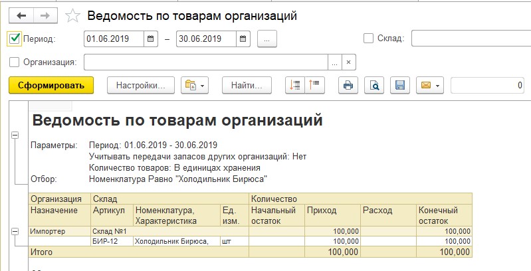
Task: Toggle the Период checkbox
Action: [x=14, y=39]
